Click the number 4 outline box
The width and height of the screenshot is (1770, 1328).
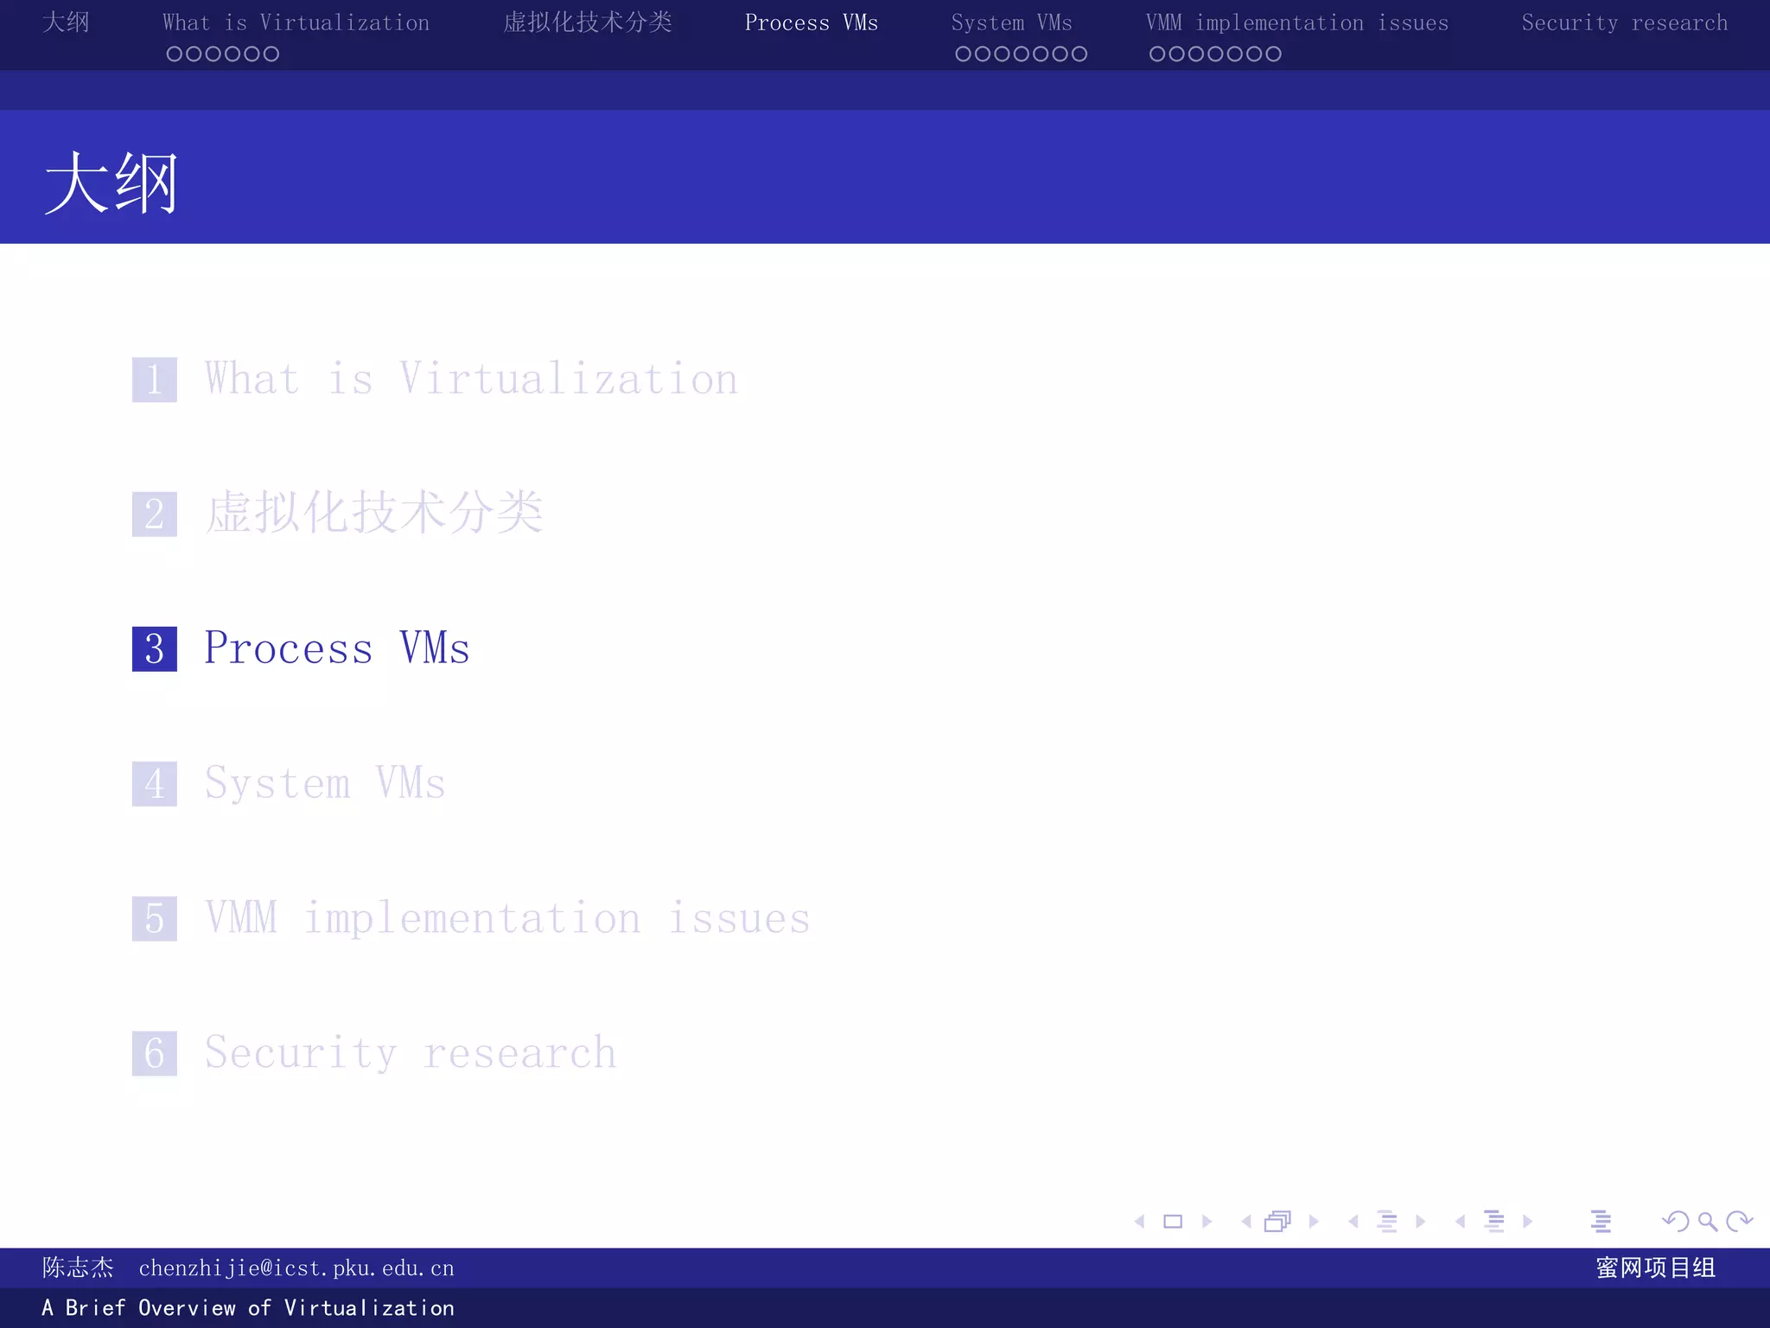155,784
